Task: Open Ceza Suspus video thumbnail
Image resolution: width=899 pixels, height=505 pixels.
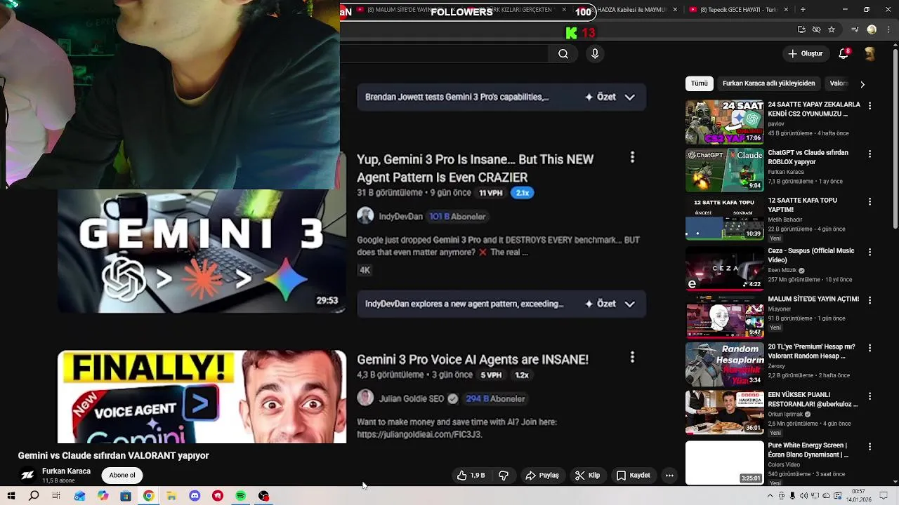Action: click(724, 268)
